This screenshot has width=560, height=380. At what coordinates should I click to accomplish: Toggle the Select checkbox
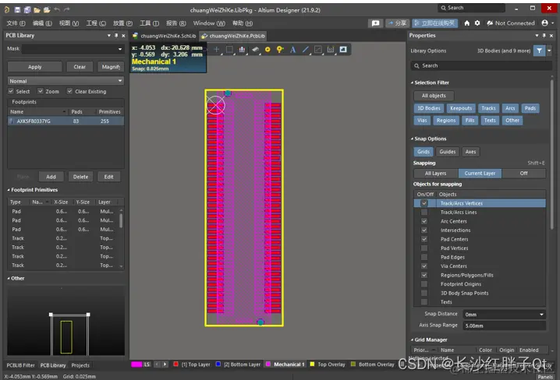tap(11, 91)
